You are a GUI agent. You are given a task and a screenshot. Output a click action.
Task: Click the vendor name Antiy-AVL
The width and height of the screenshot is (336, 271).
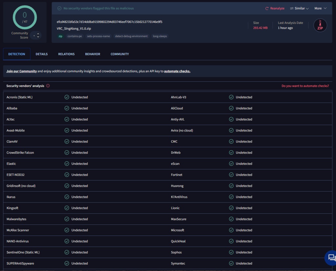click(x=178, y=120)
